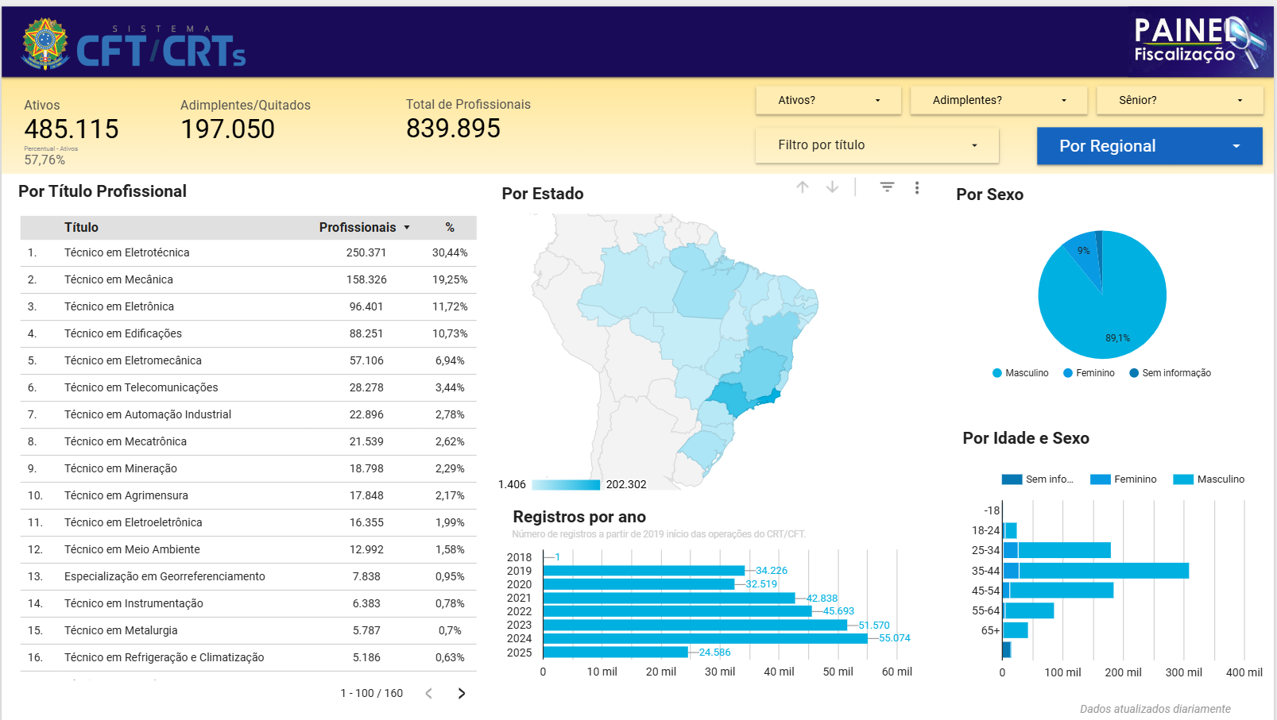This screenshot has height=720, width=1277.
Task: Open the map chart filter icon
Action: coord(887,187)
